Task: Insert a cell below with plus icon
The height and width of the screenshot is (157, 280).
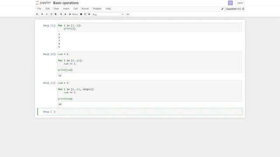Action: click(x=42, y=14)
